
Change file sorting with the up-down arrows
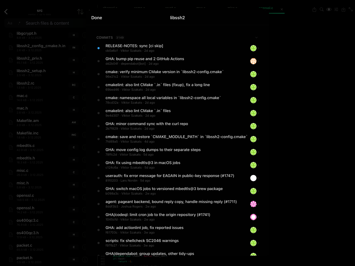[x=80, y=11]
